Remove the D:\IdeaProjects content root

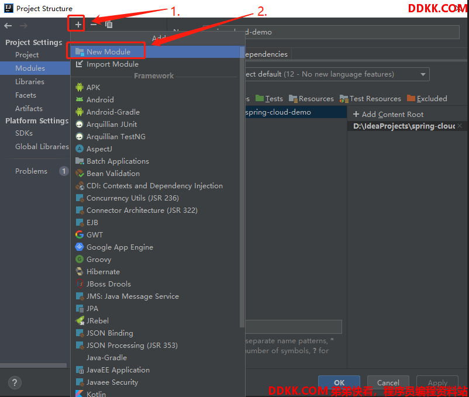point(460,126)
